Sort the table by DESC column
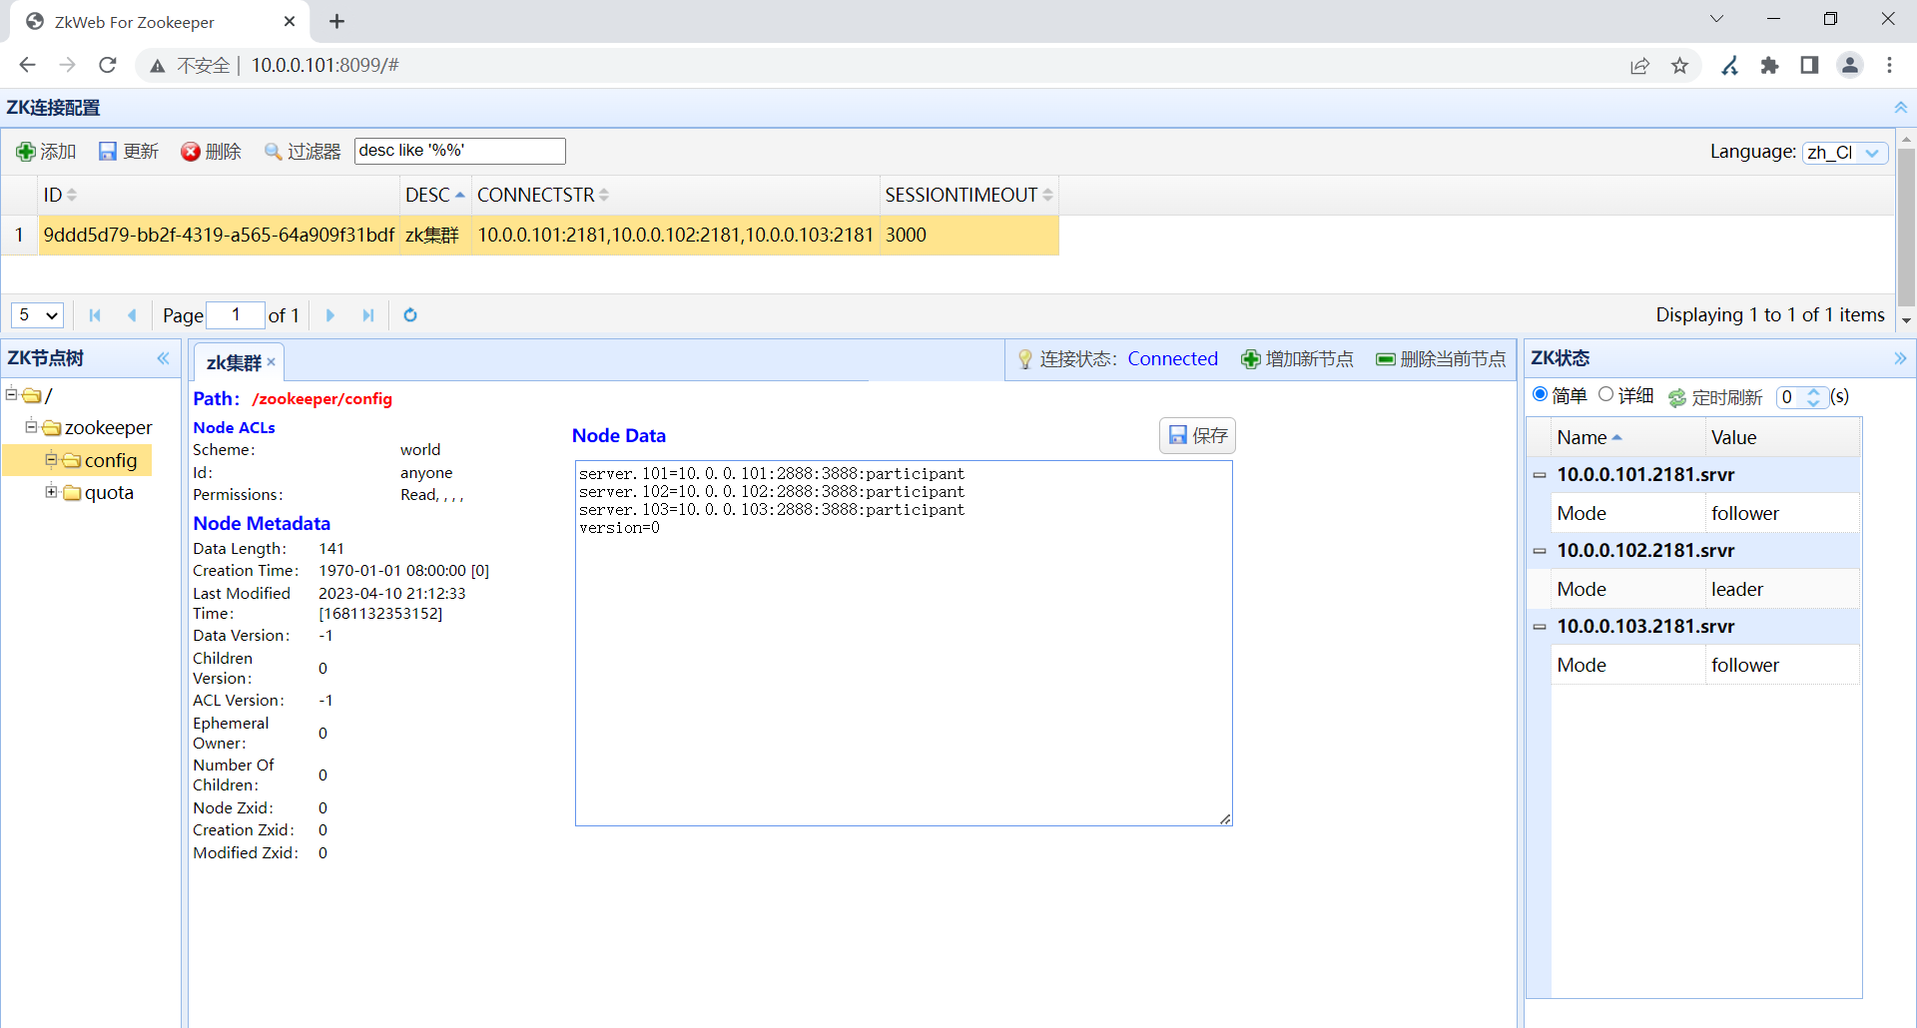The image size is (1917, 1028). (435, 195)
